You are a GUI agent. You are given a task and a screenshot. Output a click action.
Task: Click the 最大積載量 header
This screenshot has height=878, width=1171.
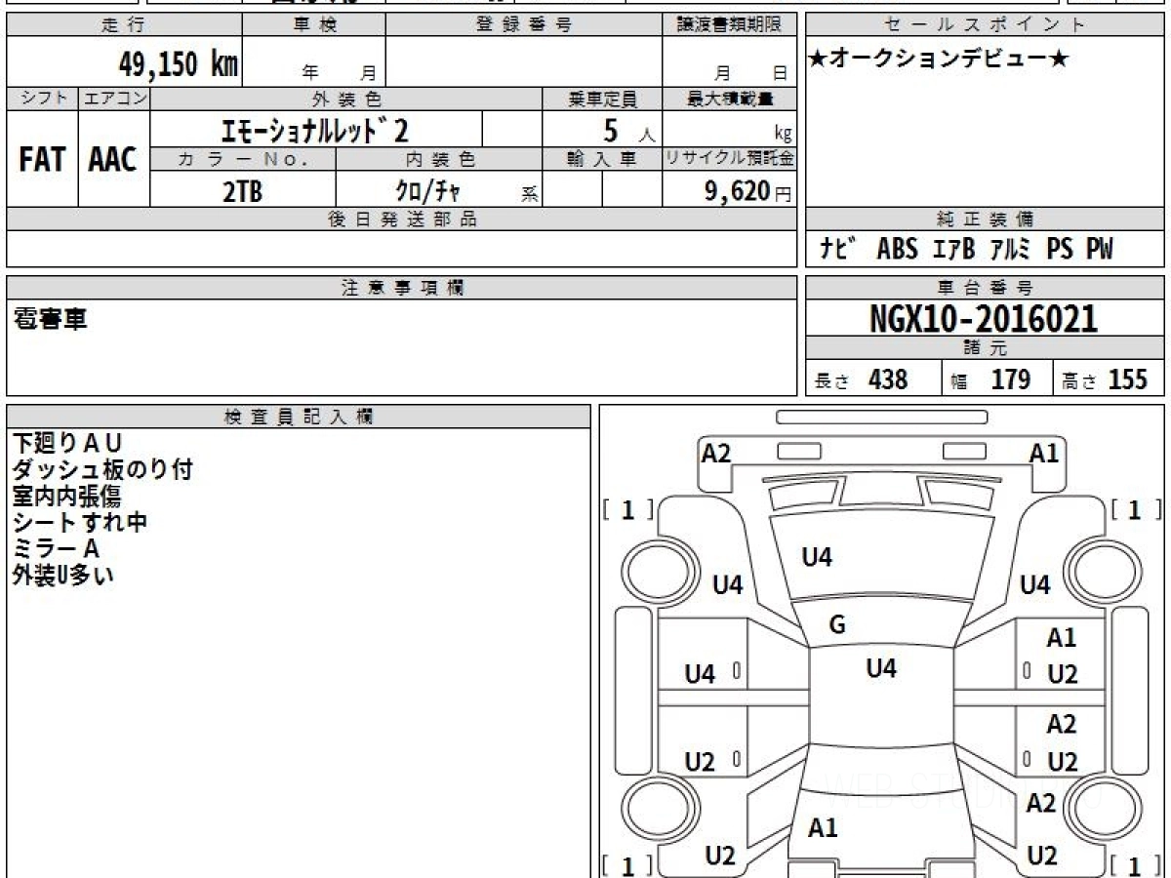pos(730,100)
